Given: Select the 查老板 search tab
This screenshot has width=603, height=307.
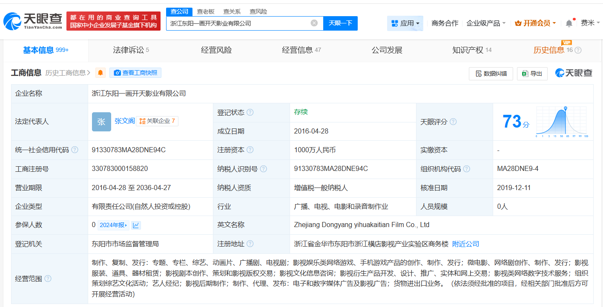Looking at the screenshot, I should click(x=206, y=11).
